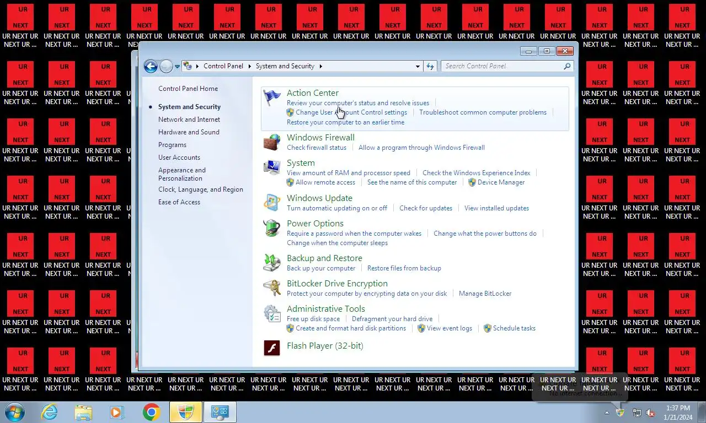This screenshot has height=423, width=706.
Task: Open Clock, Language, and Region category
Action: pos(201,189)
